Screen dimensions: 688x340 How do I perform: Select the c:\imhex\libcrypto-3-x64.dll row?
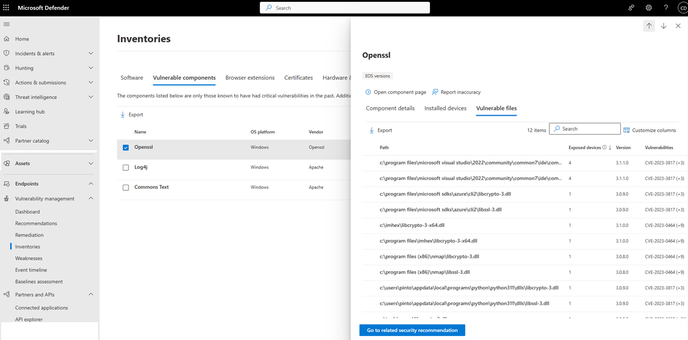coord(525,225)
